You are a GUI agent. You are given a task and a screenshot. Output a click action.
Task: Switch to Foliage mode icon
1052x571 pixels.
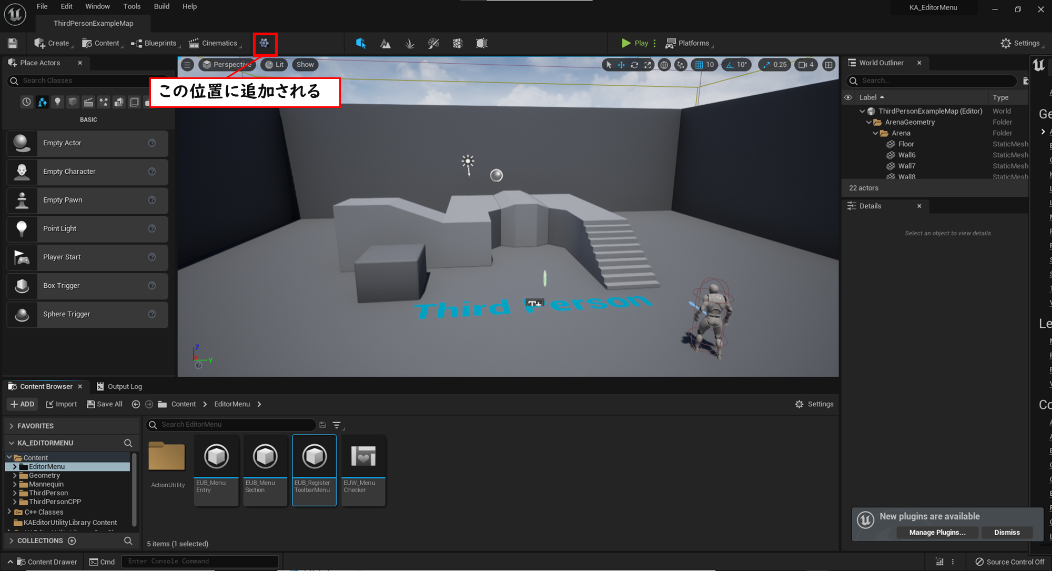[410, 43]
